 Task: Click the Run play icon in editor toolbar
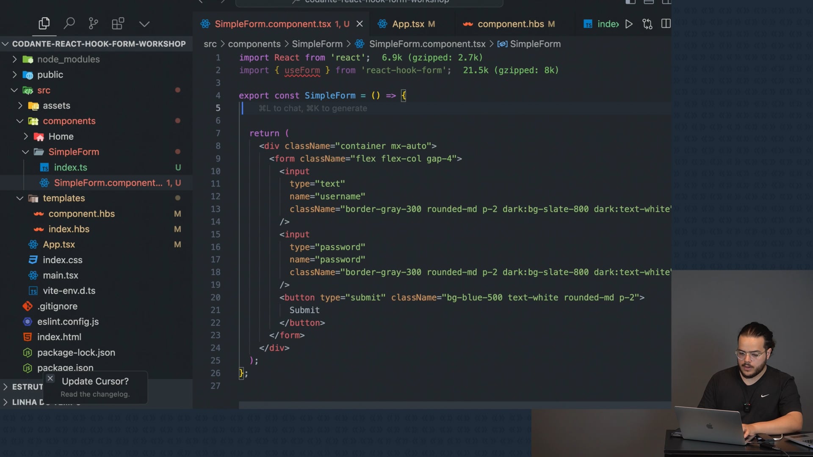[x=629, y=24]
